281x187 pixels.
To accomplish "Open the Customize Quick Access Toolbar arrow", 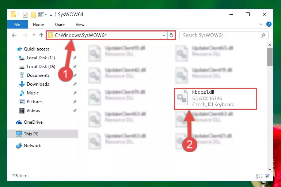I will [51, 15].
